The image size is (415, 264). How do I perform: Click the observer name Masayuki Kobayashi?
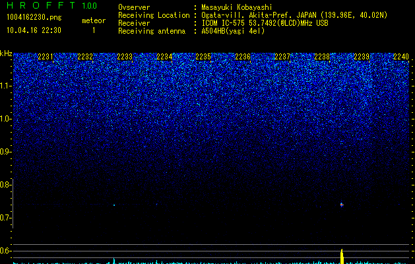pos(237,7)
